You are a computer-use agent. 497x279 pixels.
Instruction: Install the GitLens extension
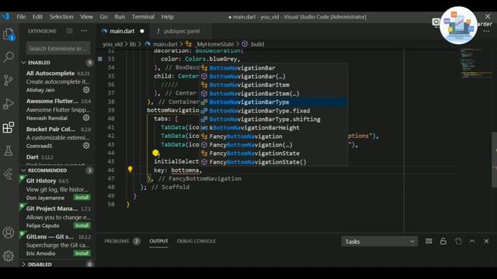coord(82,253)
